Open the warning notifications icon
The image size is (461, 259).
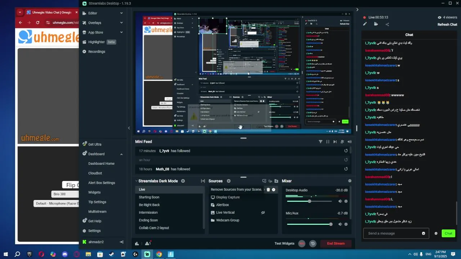coord(148,244)
